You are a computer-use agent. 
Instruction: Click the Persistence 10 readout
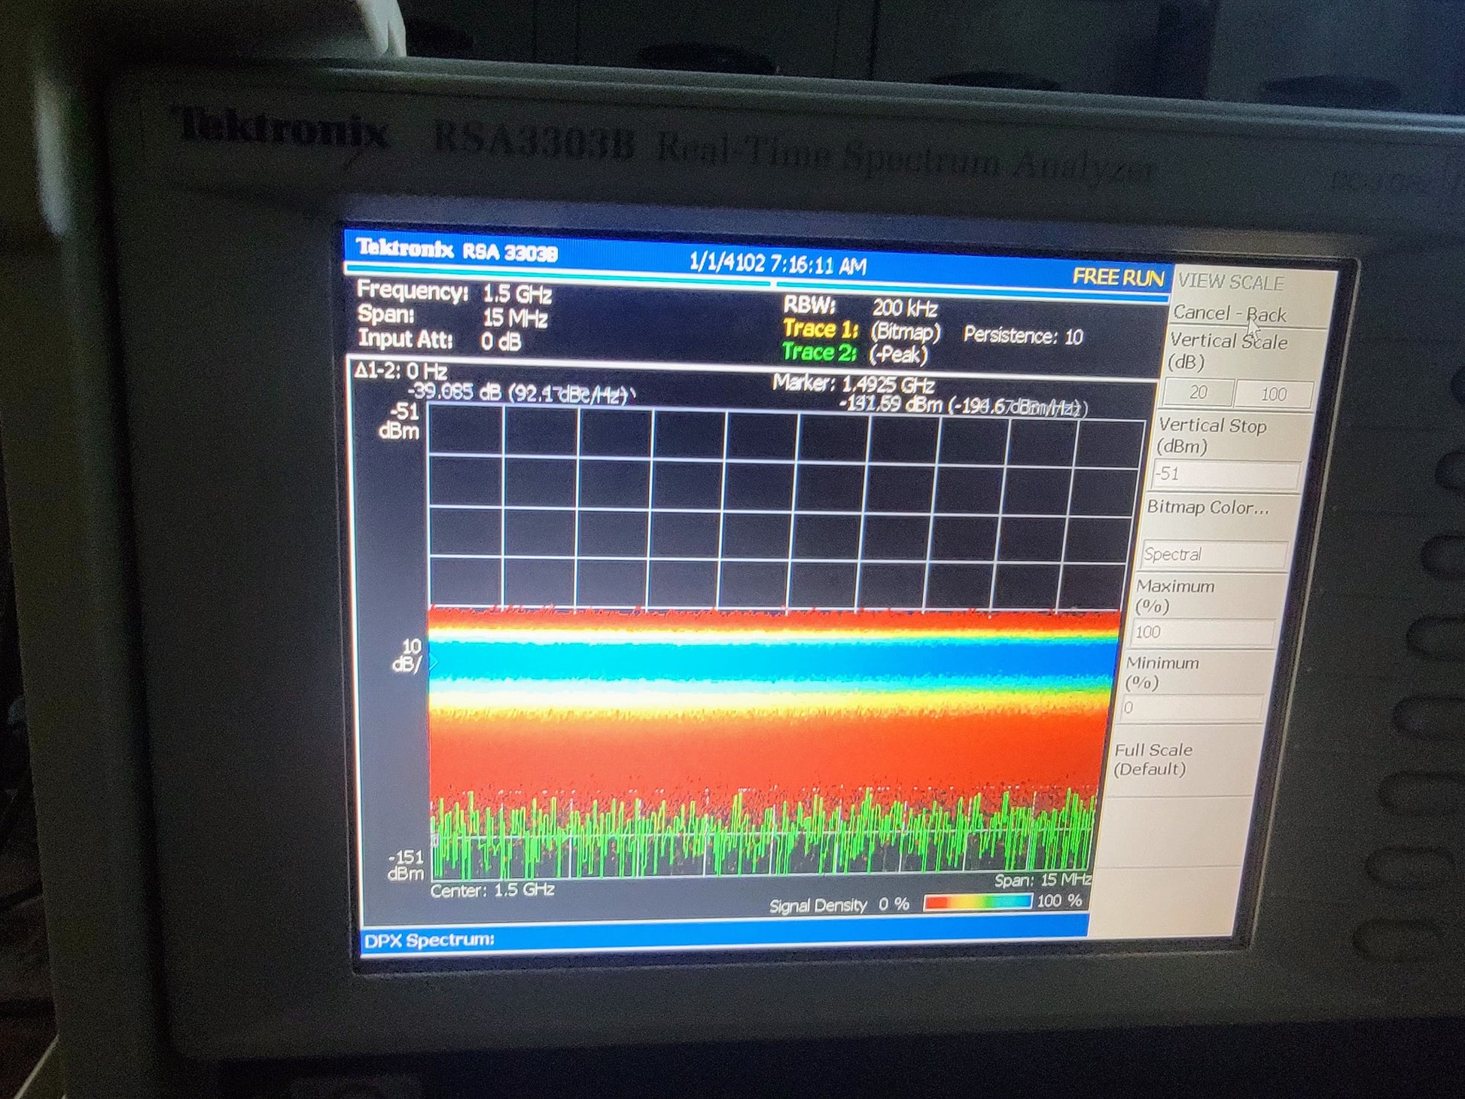[x=1022, y=336]
